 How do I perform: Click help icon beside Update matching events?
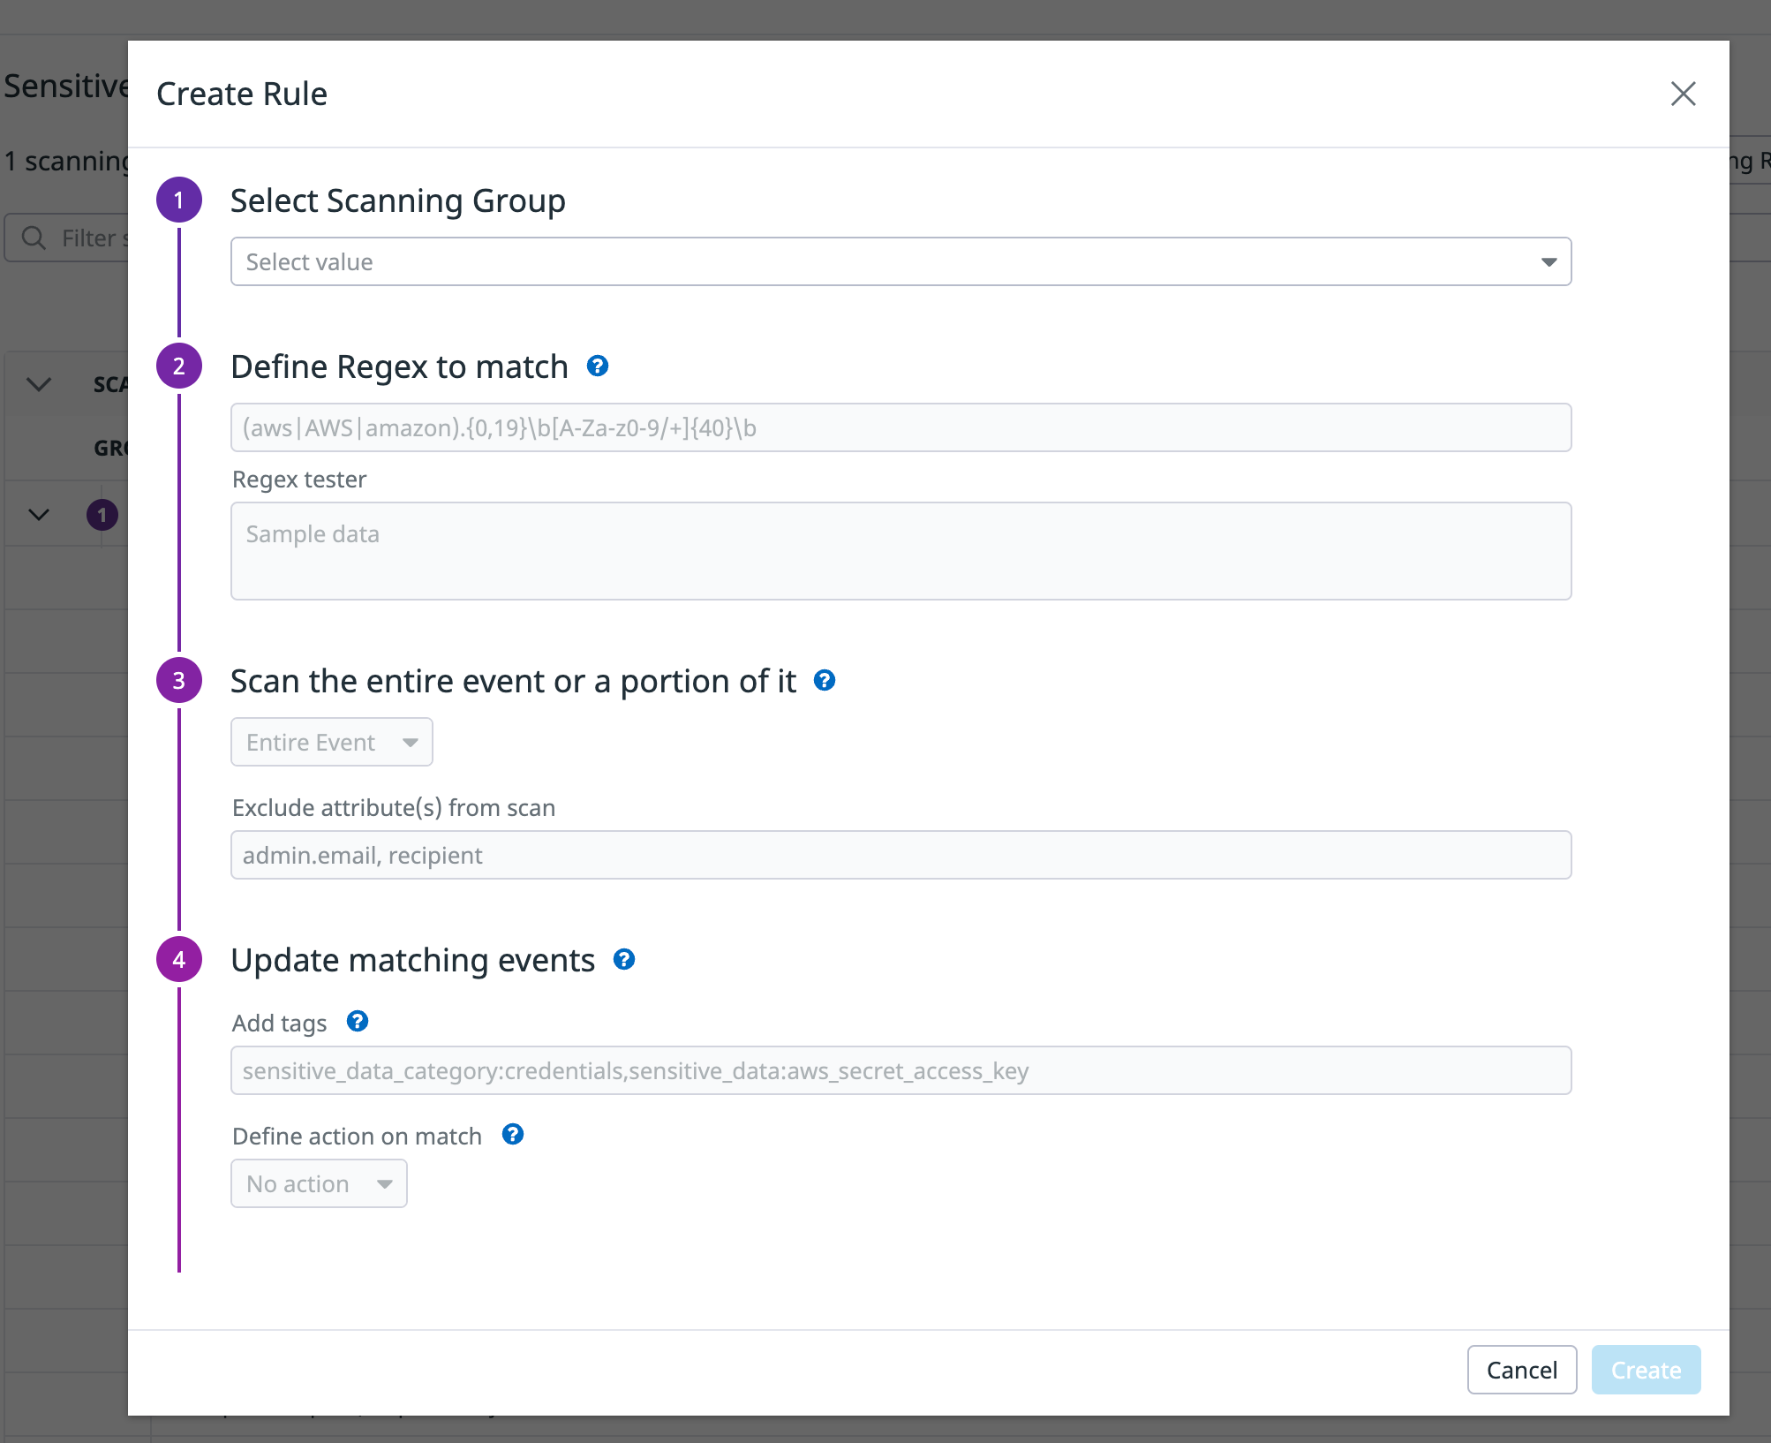624,959
